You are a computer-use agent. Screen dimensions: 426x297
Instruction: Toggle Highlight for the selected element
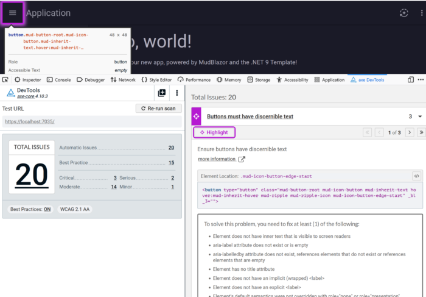[214, 132]
